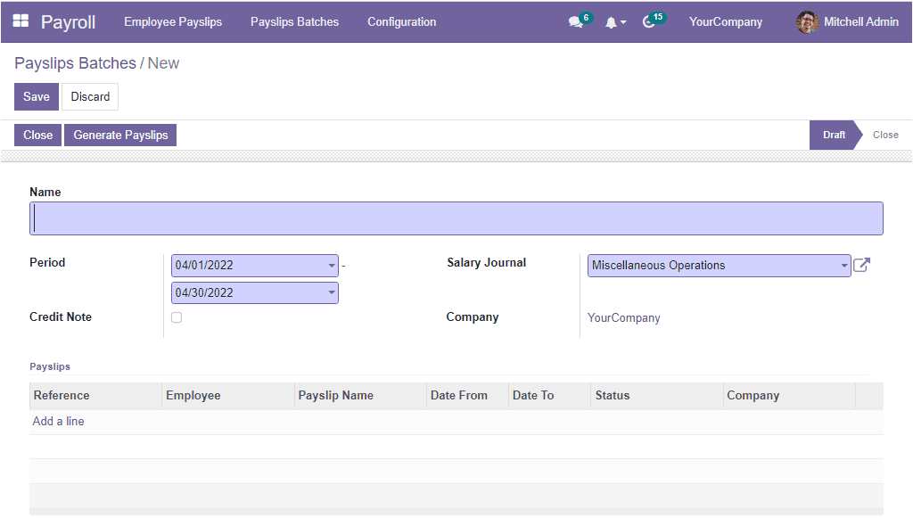The width and height of the screenshot is (913, 518).
Task: Expand the period start date dropdown
Action: pos(332,266)
